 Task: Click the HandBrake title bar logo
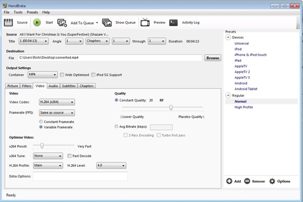click(x=5, y=6)
